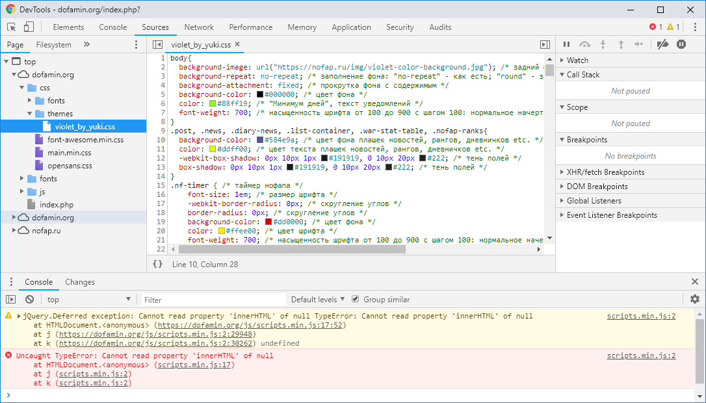This screenshot has width=706, height=403.
Task: Clear console with the ban icon
Action: click(29, 300)
